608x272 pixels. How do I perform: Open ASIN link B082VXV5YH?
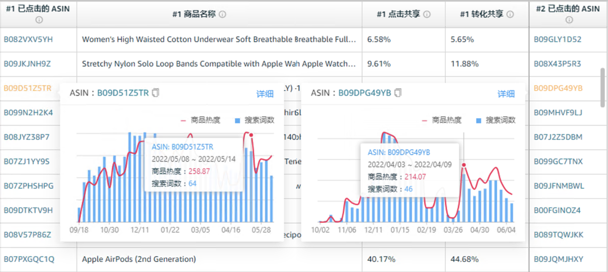[x=28, y=39]
